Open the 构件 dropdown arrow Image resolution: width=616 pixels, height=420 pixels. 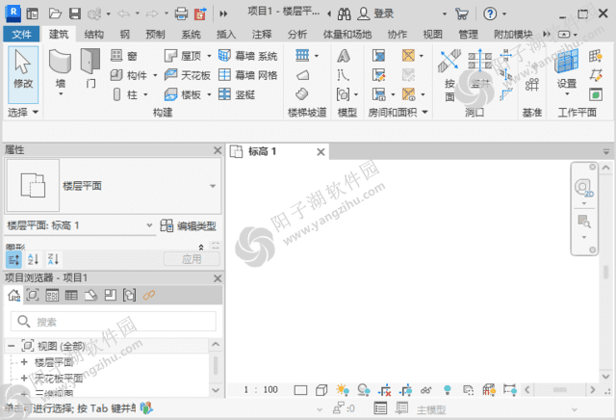click(x=155, y=75)
